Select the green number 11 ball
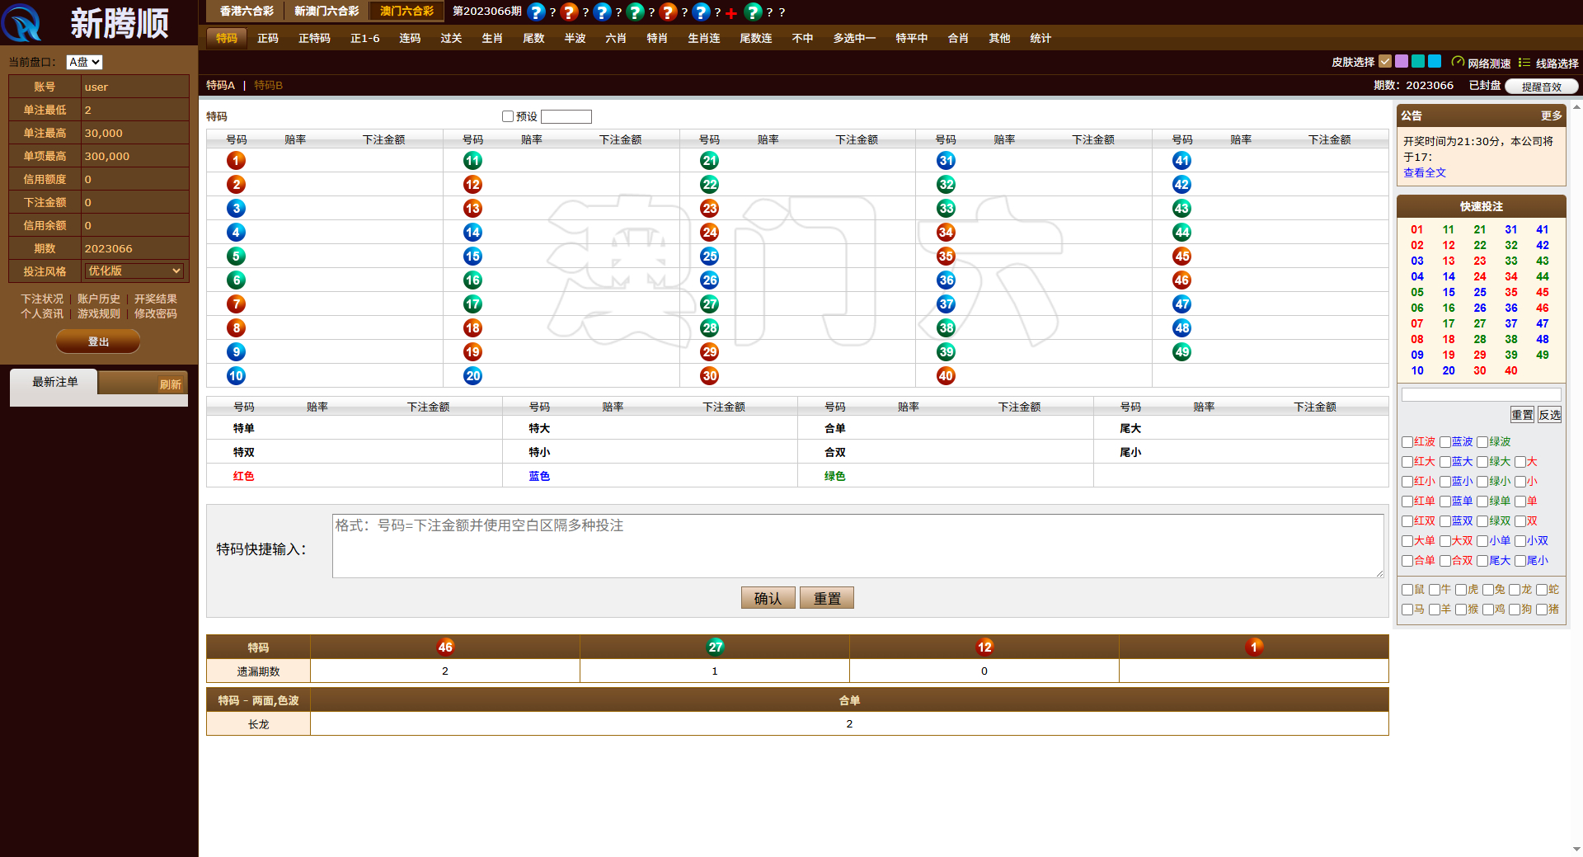Screen dimensions: 1583x857 tap(472, 161)
